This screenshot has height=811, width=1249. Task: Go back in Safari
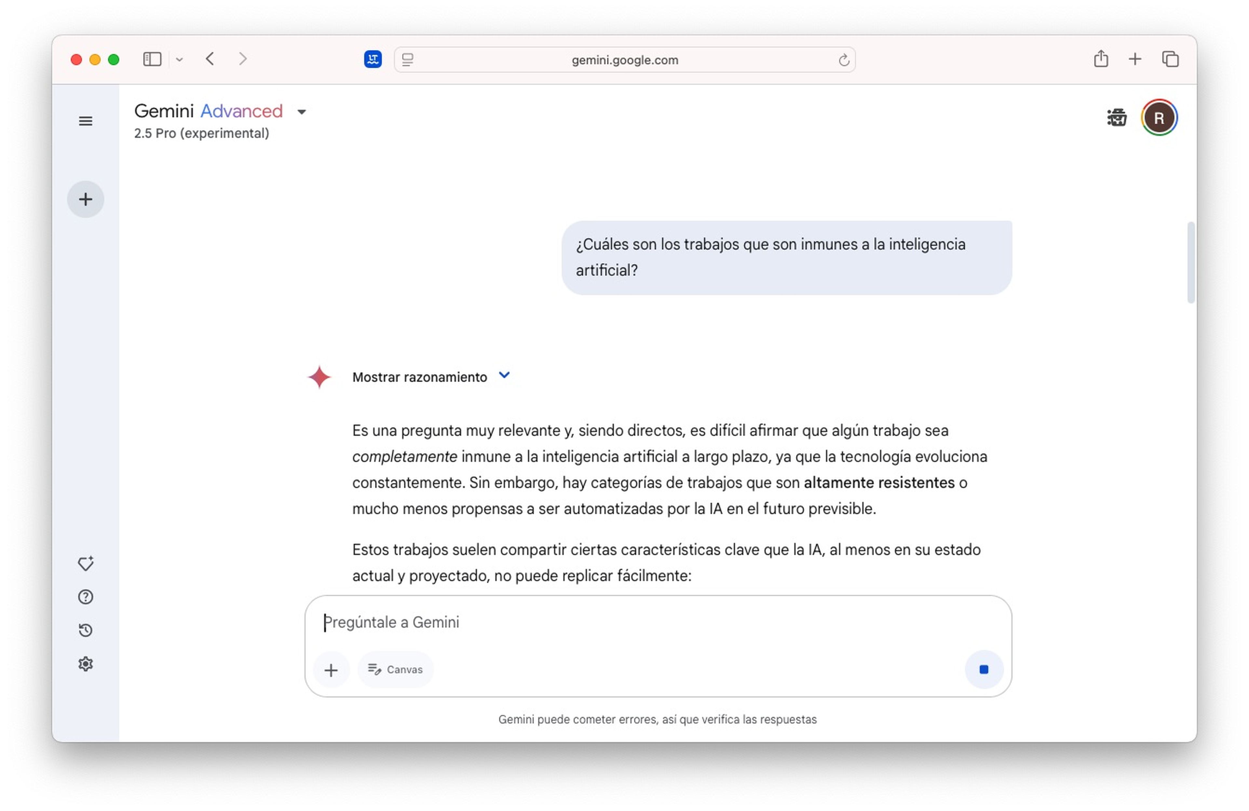click(x=210, y=59)
